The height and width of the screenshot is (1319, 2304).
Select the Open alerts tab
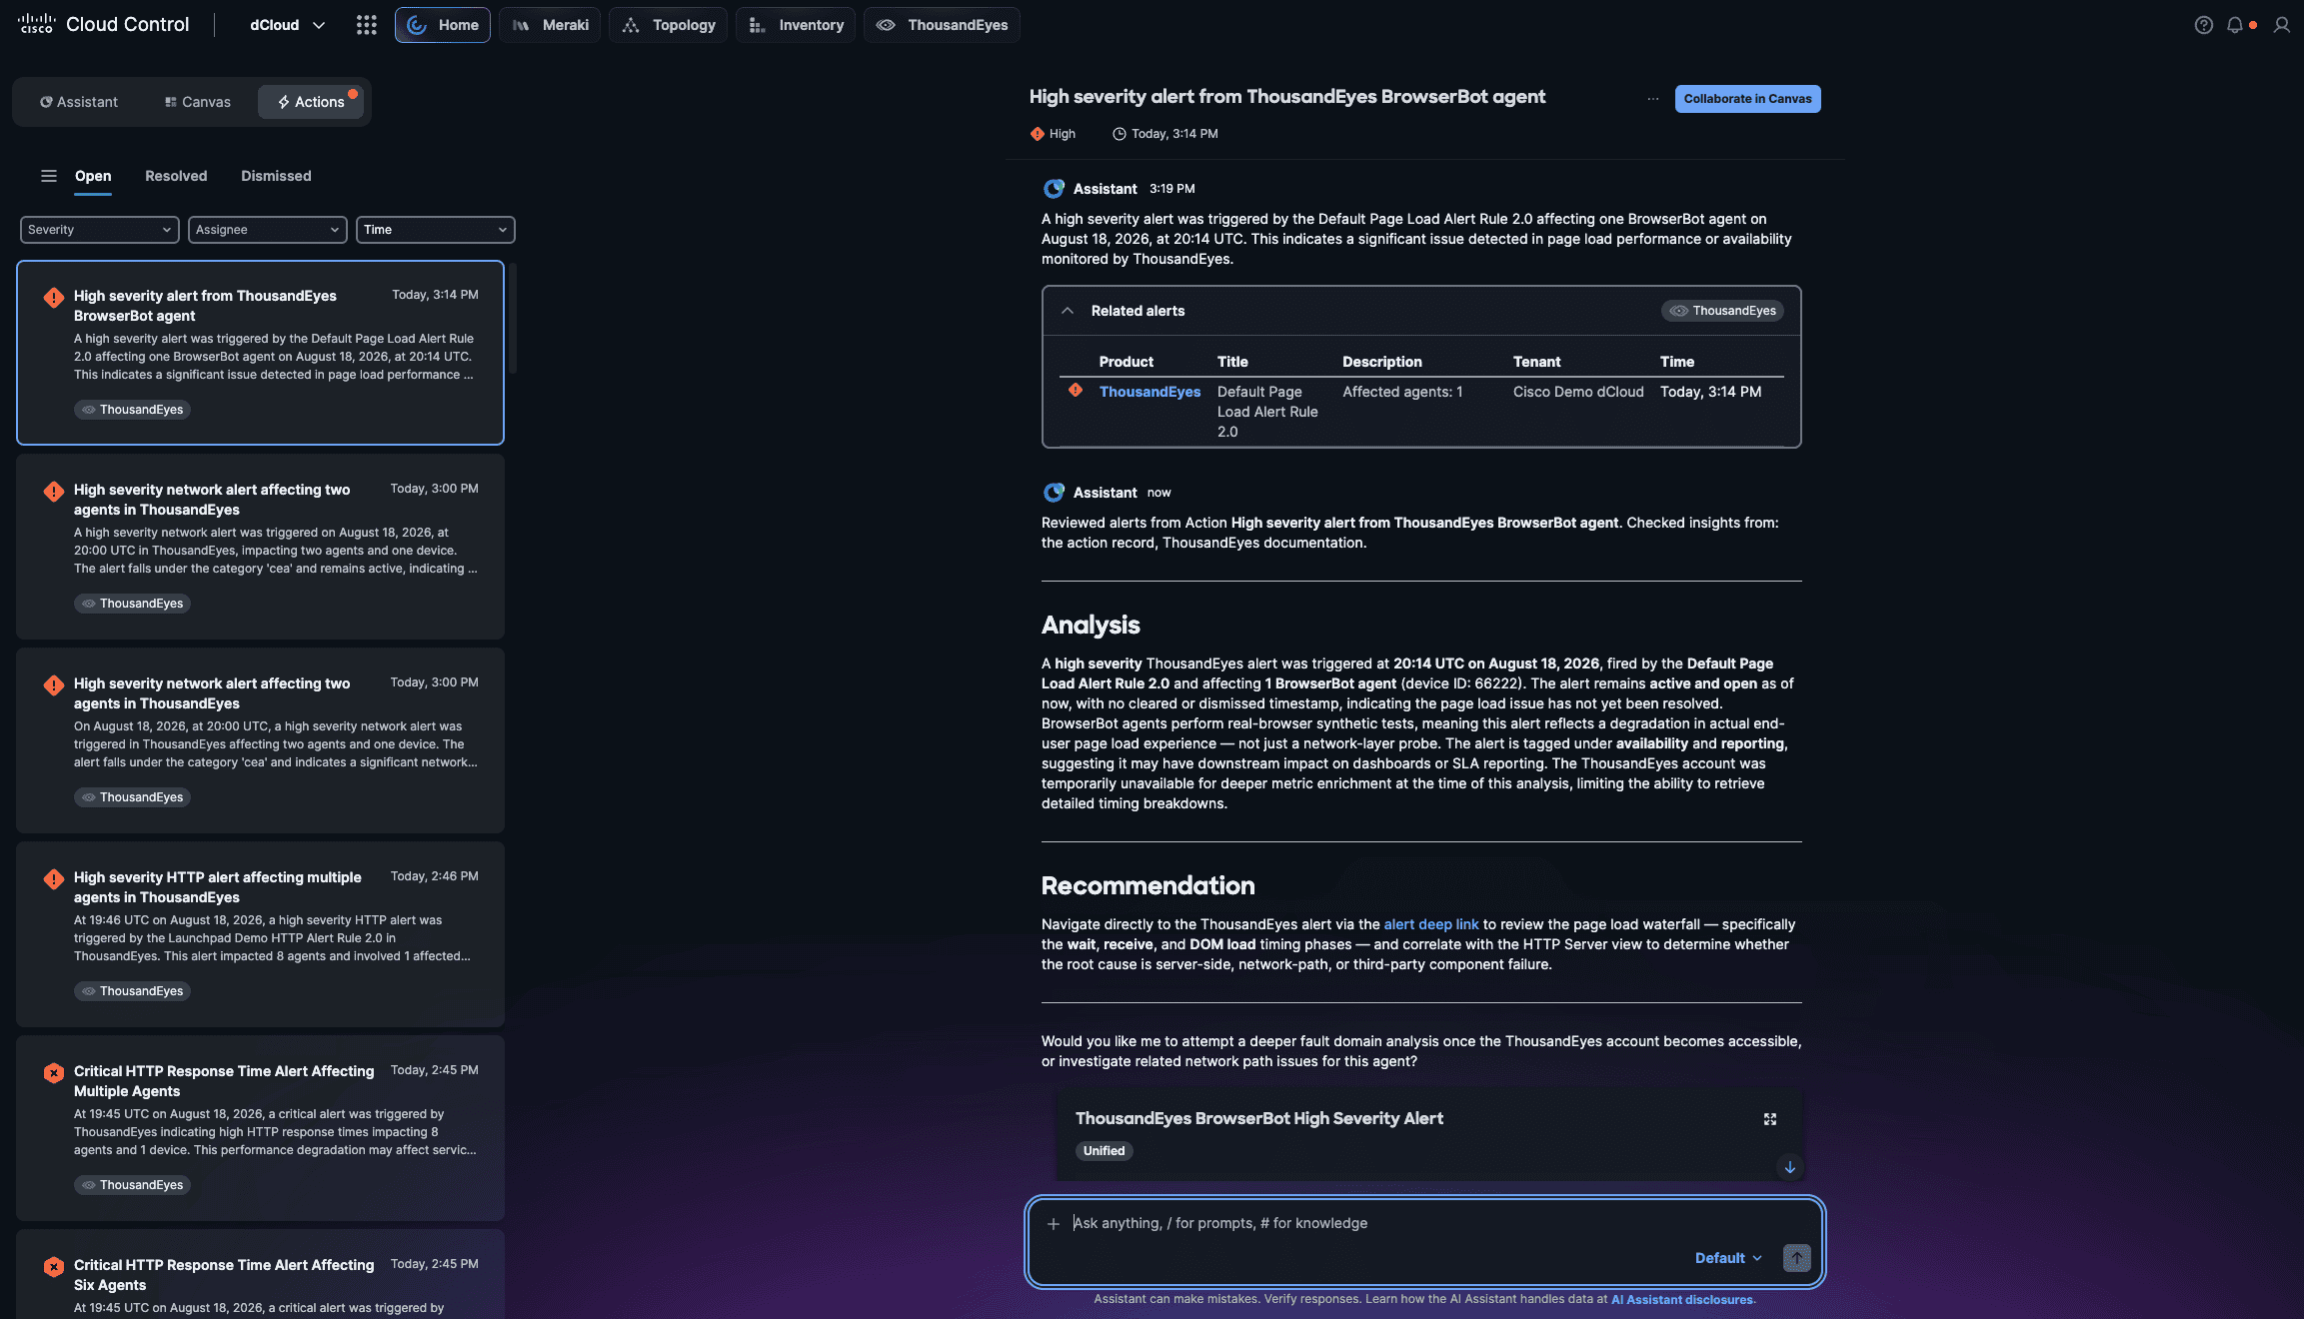(x=93, y=176)
